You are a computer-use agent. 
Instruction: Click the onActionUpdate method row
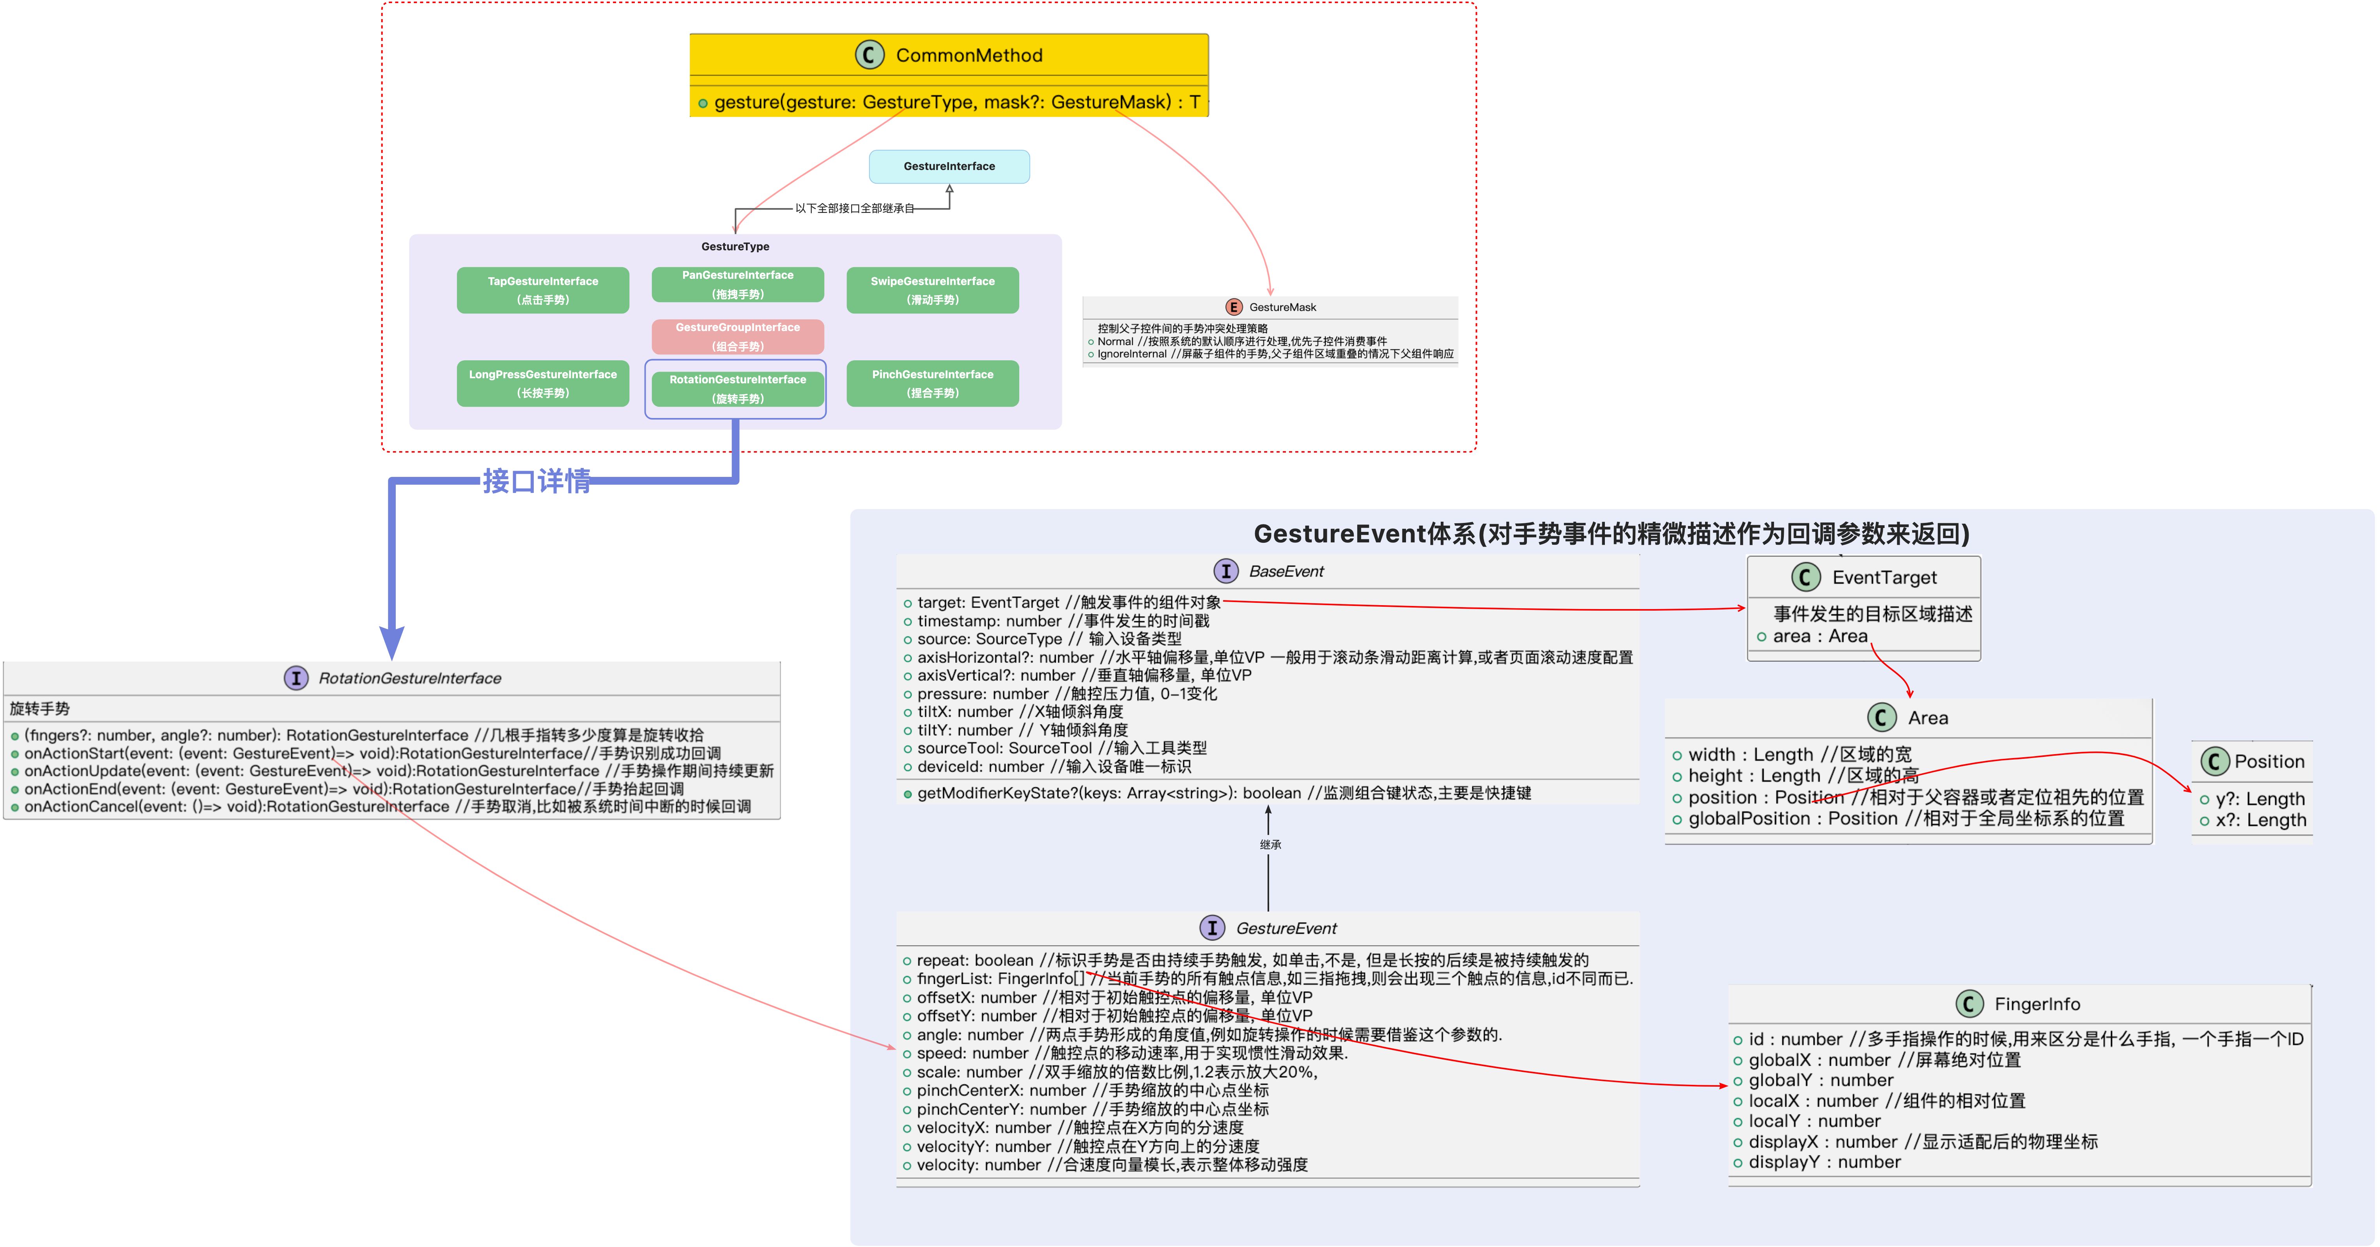point(392,771)
